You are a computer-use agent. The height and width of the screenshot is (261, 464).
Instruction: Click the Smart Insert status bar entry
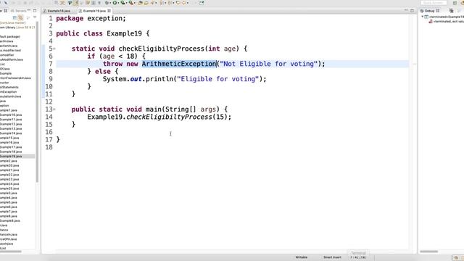[332, 257]
